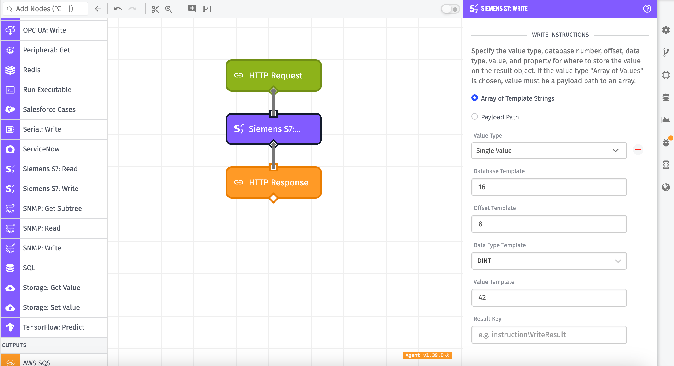Click the Result Key input field
Viewport: 674px width, 366px height.
(549, 335)
